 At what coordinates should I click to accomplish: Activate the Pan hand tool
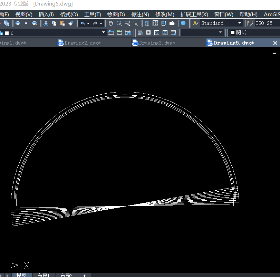pos(111,23)
